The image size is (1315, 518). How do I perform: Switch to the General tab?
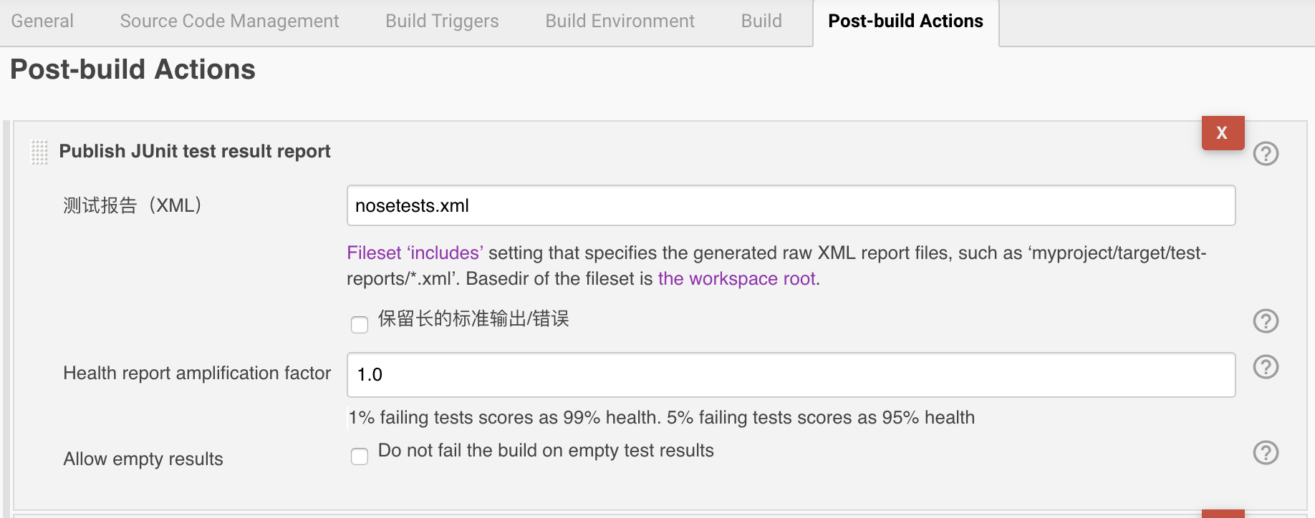point(42,21)
